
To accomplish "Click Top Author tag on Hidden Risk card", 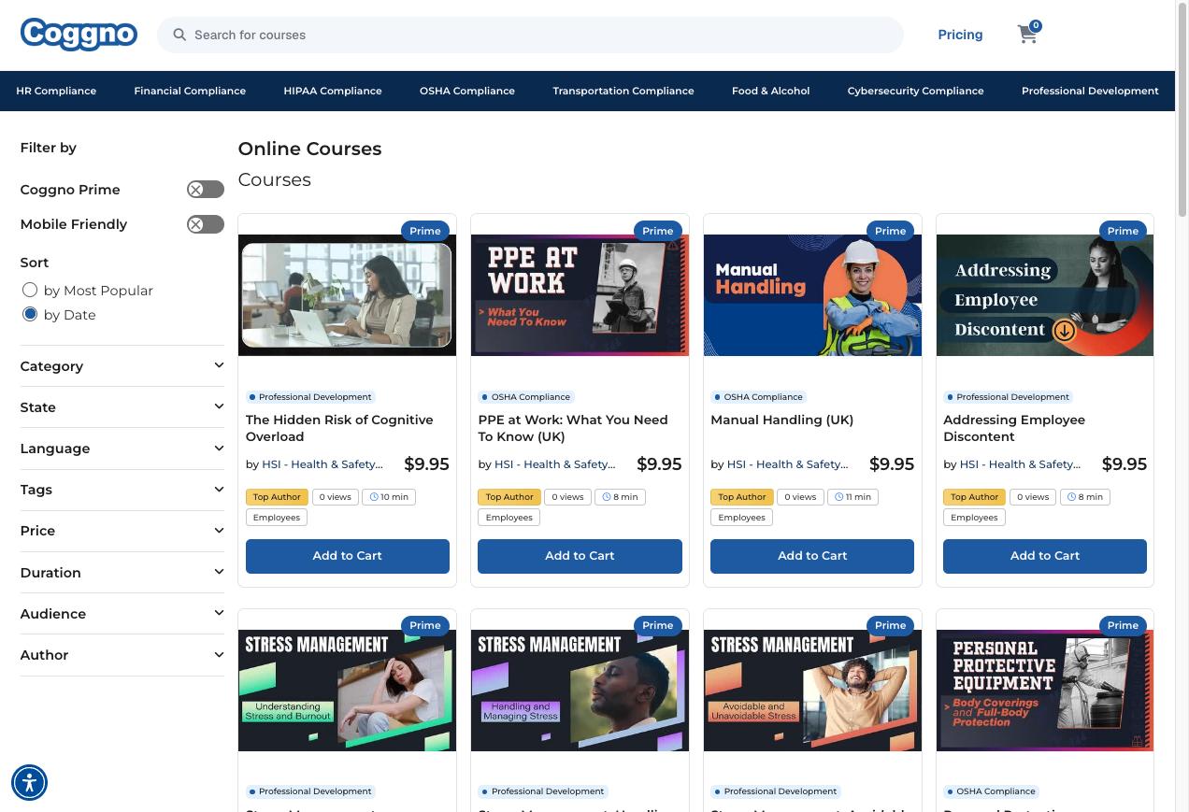I will point(277,497).
